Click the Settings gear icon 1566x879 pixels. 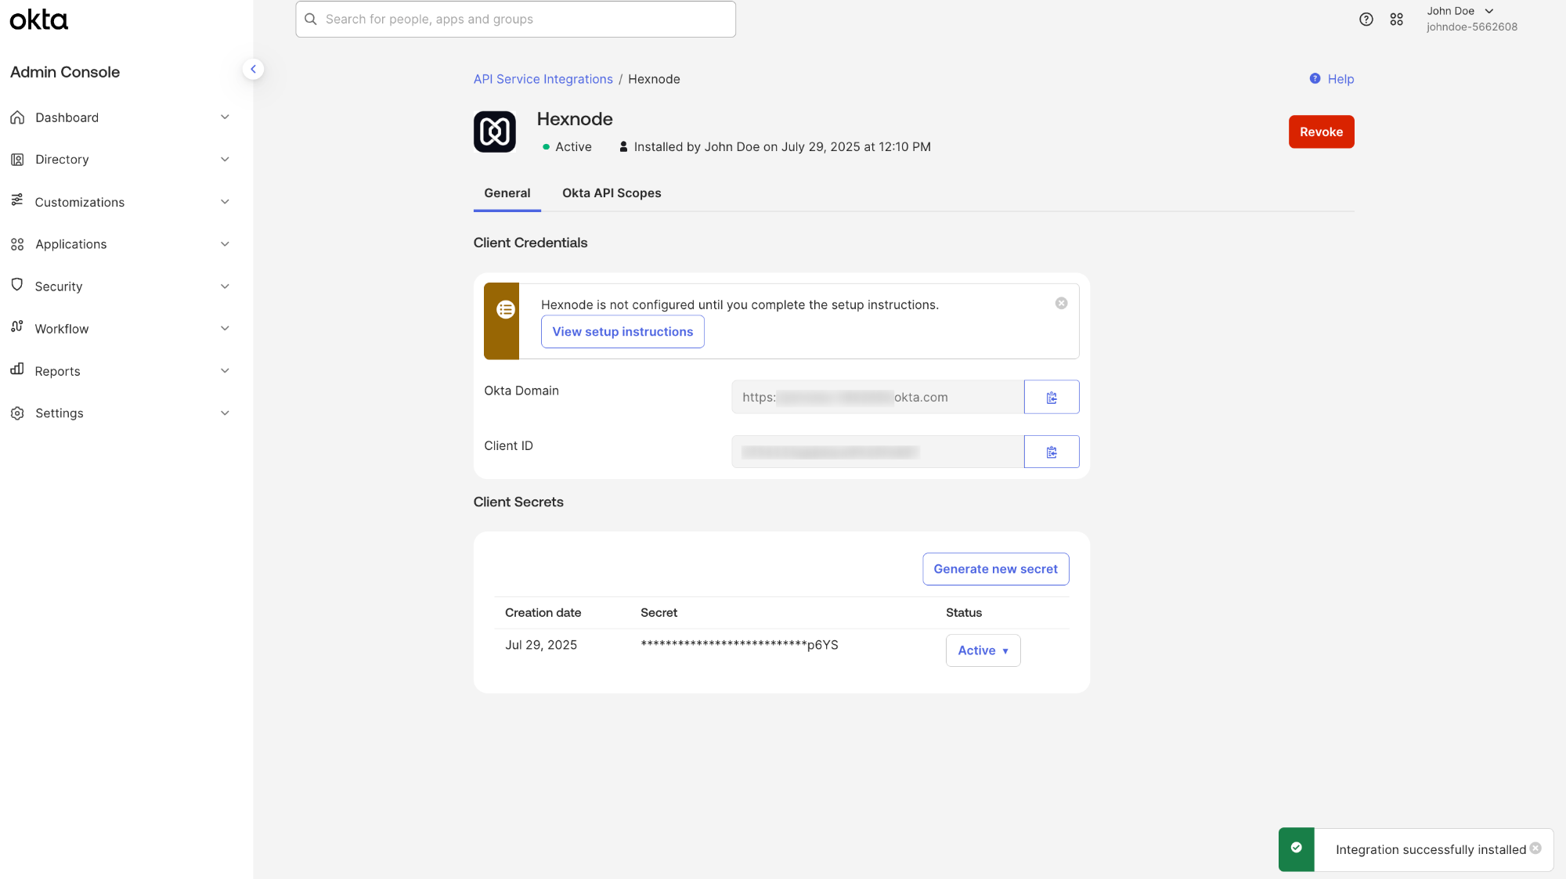[17, 413]
